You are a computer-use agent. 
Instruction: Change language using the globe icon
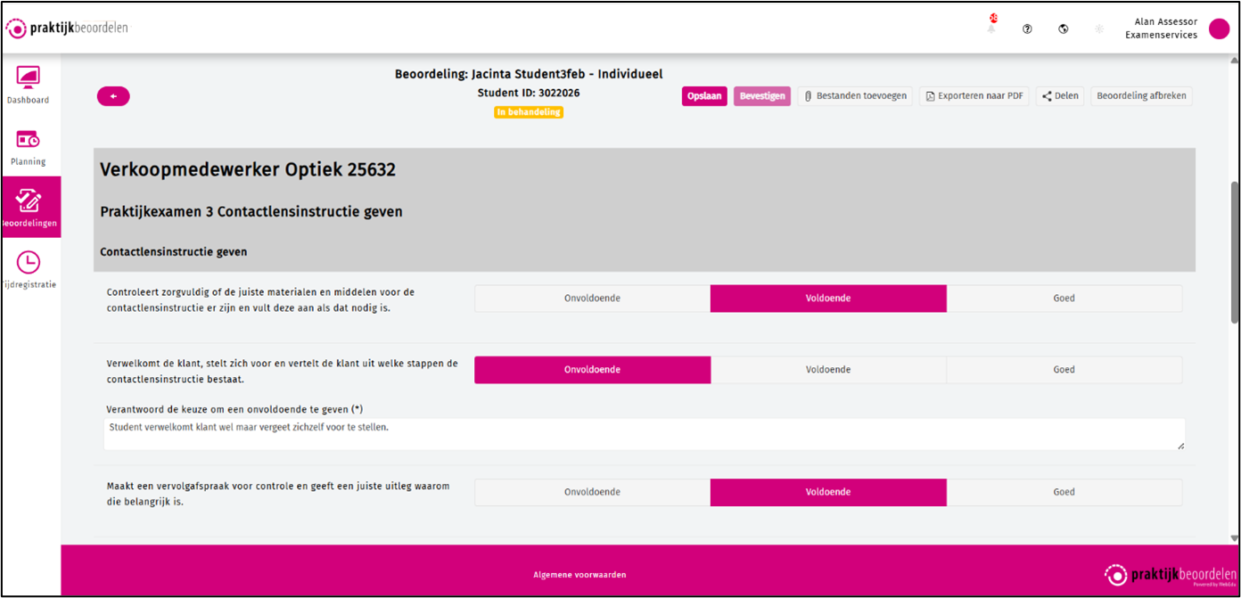(x=1063, y=28)
